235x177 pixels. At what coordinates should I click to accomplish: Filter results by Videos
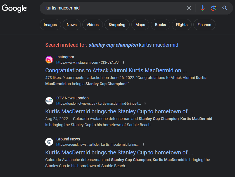tap(92, 25)
